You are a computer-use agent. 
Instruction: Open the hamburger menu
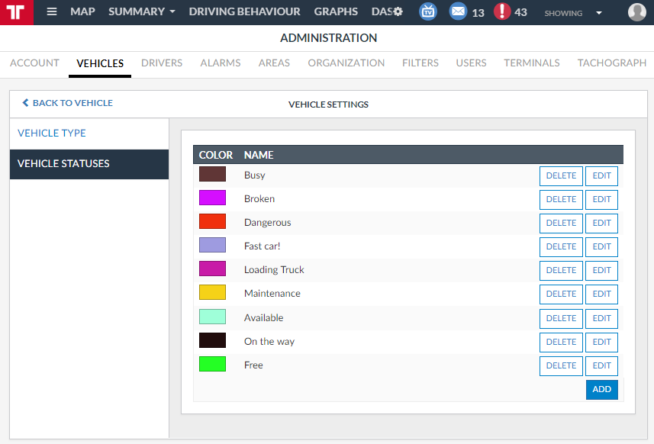click(x=52, y=12)
